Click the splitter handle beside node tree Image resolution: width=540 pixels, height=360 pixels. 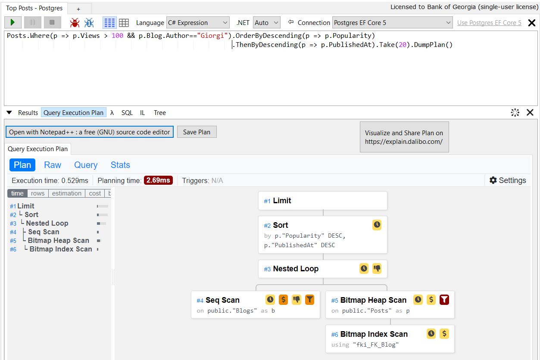113,277
